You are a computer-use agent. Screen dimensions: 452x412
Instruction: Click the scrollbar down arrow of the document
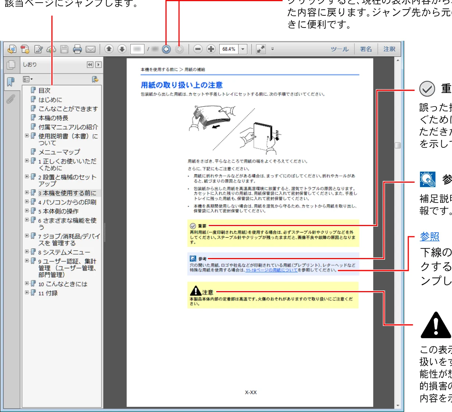(398, 406)
